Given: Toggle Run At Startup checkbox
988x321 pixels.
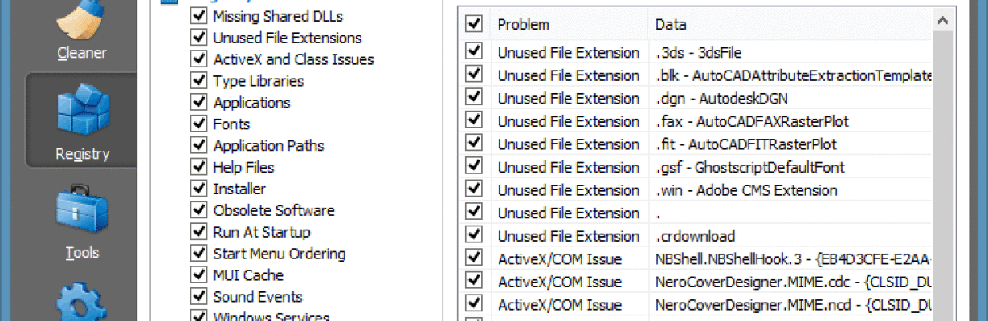Looking at the screenshot, I should 198,232.
